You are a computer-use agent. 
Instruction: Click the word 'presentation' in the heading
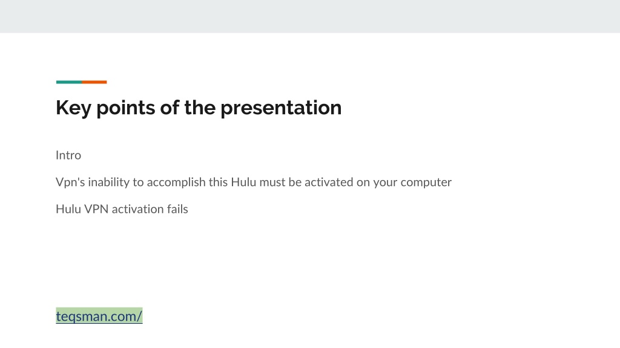[281, 108]
